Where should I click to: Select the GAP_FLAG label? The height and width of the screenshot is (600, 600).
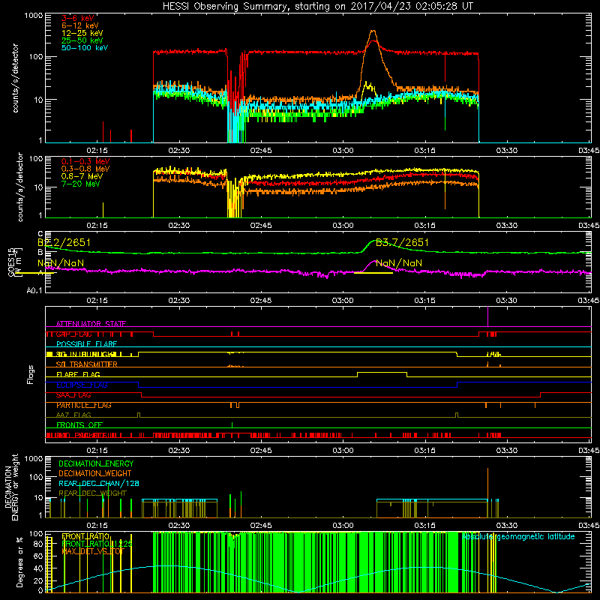73,334
